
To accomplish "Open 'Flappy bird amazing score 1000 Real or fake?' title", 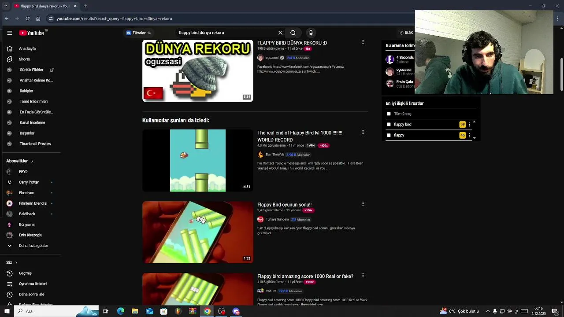I will 305,276.
